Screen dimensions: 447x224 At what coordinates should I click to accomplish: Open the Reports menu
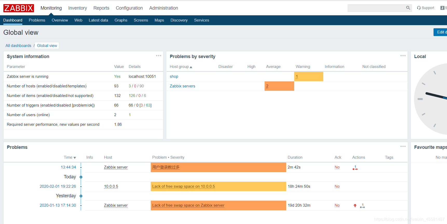click(101, 8)
